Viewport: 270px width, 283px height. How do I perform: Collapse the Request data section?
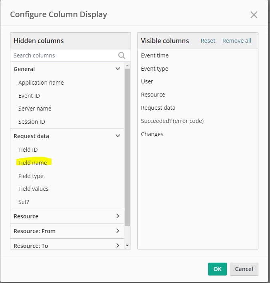pyautogui.click(x=118, y=136)
